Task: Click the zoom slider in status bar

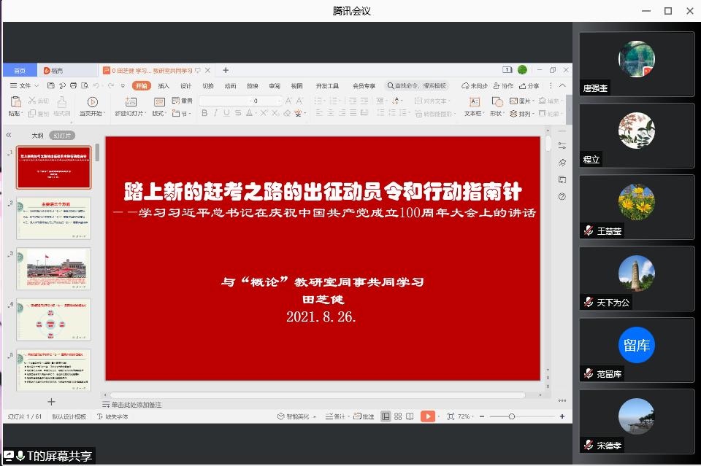Action: (512, 416)
